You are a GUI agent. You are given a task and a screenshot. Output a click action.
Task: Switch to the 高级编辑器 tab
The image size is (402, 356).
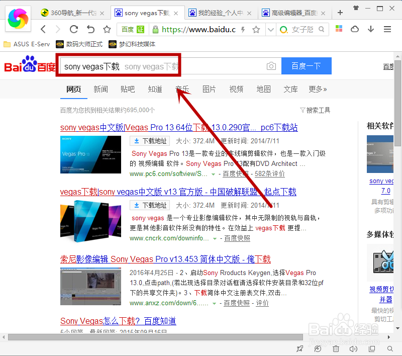tap(294, 13)
